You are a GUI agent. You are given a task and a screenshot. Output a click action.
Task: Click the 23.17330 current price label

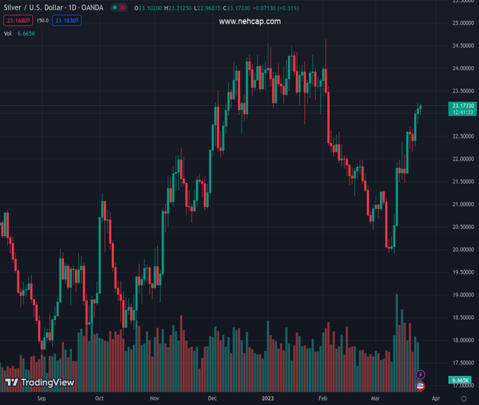coord(463,106)
